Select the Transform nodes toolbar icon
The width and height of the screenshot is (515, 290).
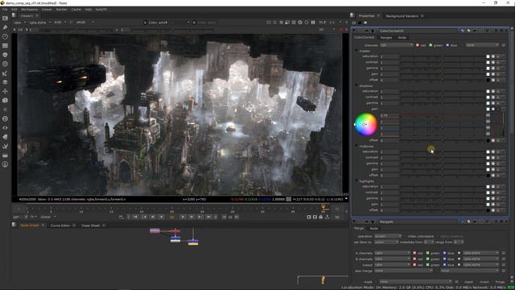coord(6,91)
